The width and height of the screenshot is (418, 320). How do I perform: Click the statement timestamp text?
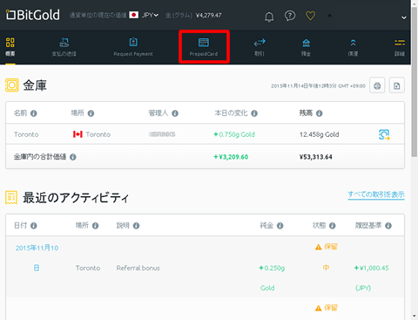click(x=318, y=85)
